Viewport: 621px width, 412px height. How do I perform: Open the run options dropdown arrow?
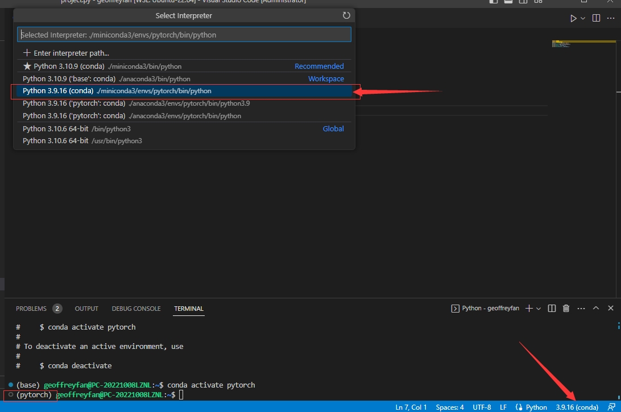583,18
